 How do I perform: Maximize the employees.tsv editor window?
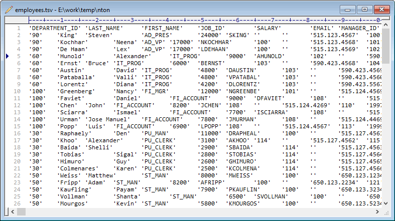(x=364, y=9)
